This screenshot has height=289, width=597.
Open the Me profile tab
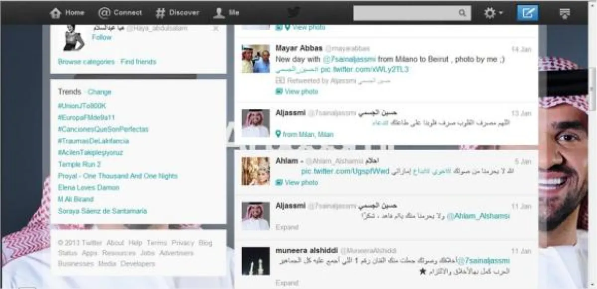(227, 12)
